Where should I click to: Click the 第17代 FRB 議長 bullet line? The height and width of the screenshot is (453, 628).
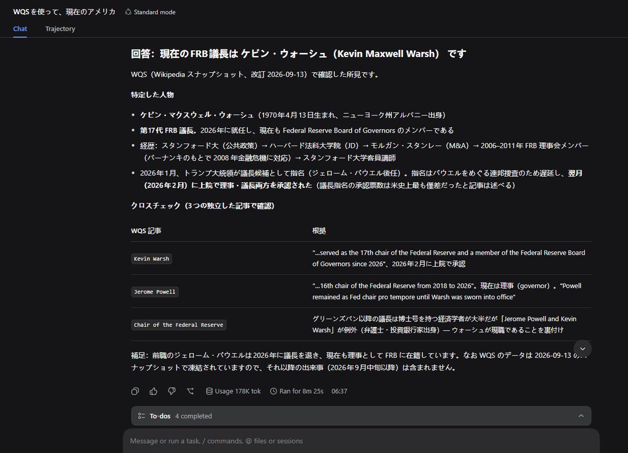(297, 130)
